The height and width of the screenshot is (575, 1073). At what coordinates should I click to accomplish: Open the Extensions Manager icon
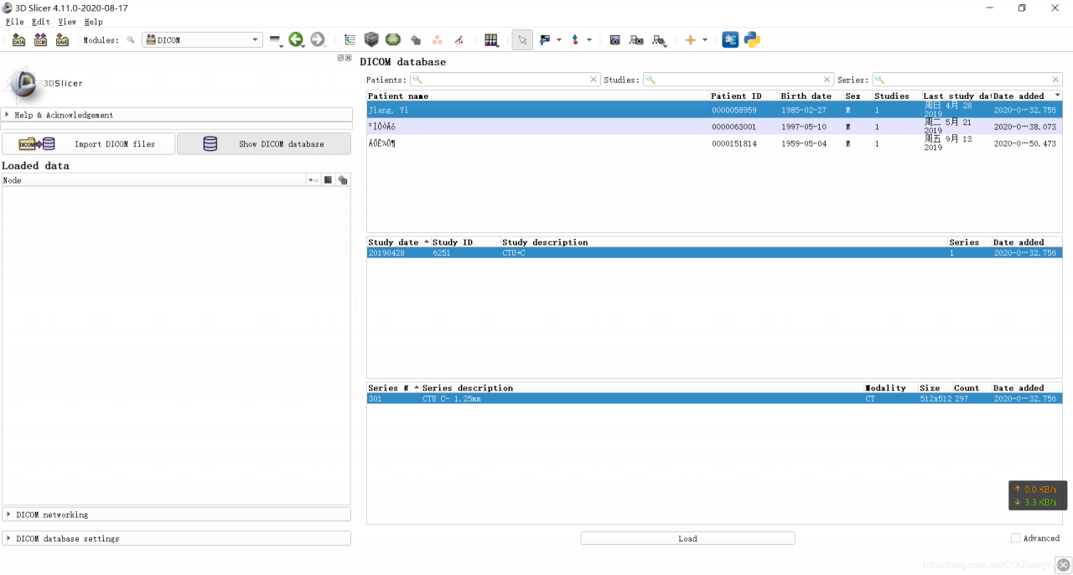tap(730, 39)
